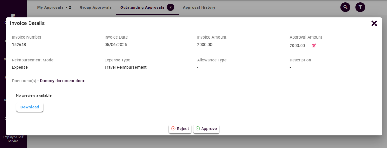Click the Approval Amount value 2000.00
The height and width of the screenshot is (148, 387).
pyautogui.click(x=297, y=45)
